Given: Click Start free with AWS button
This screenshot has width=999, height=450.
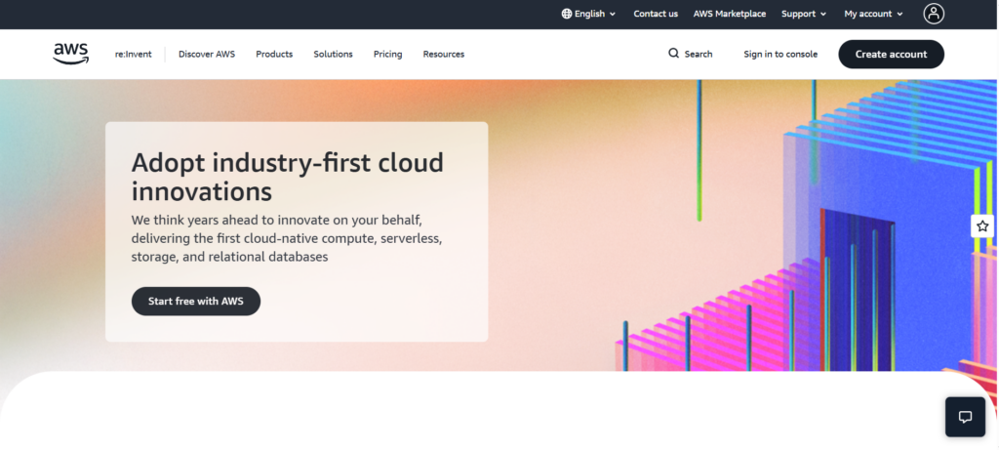Looking at the screenshot, I should coord(195,302).
